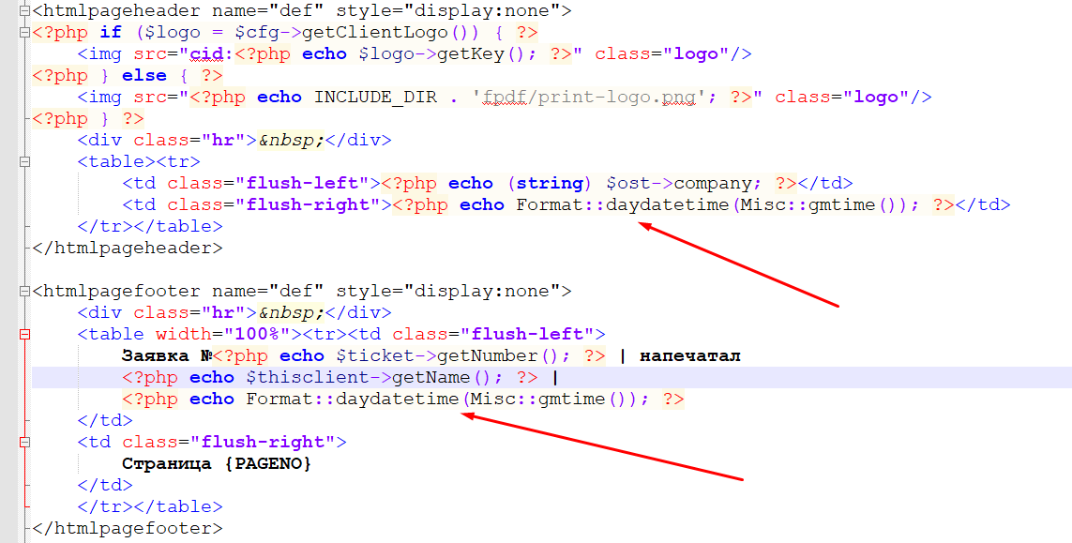Click "flush-left" class in the footer table
This screenshot has height=543, width=1072.
coord(527,335)
